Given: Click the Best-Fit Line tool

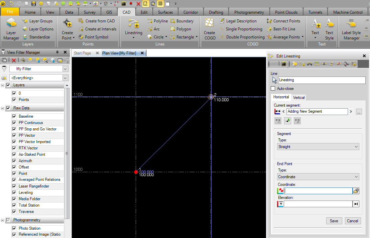Looking at the screenshot, I should [281, 29].
